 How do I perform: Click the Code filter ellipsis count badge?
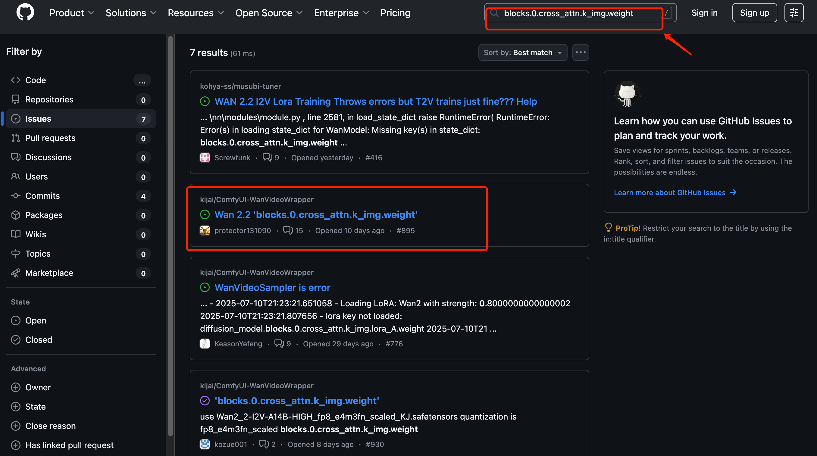click(142, 80)
